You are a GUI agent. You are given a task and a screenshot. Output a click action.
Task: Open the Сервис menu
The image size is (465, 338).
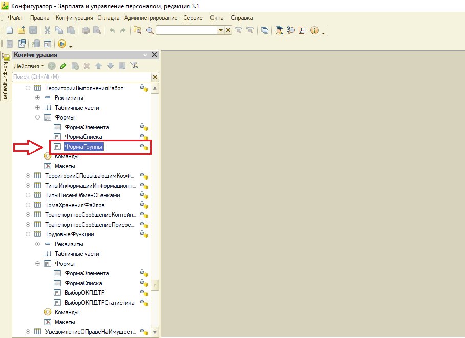pyautogui.click(x=193, y=18)
